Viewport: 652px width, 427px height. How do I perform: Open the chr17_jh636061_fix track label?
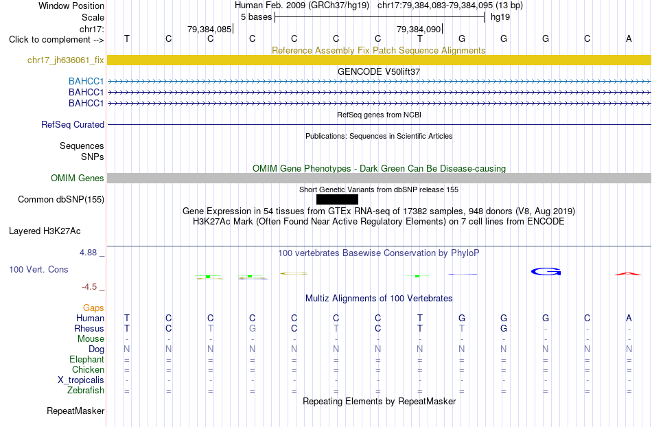pos(66,60)
